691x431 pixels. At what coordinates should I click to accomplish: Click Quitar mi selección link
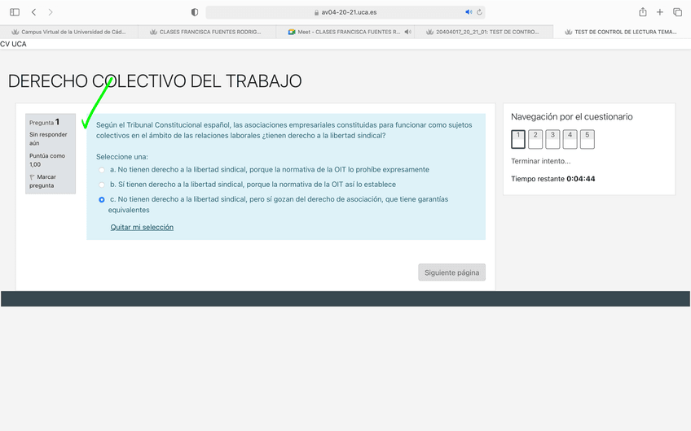142,227
